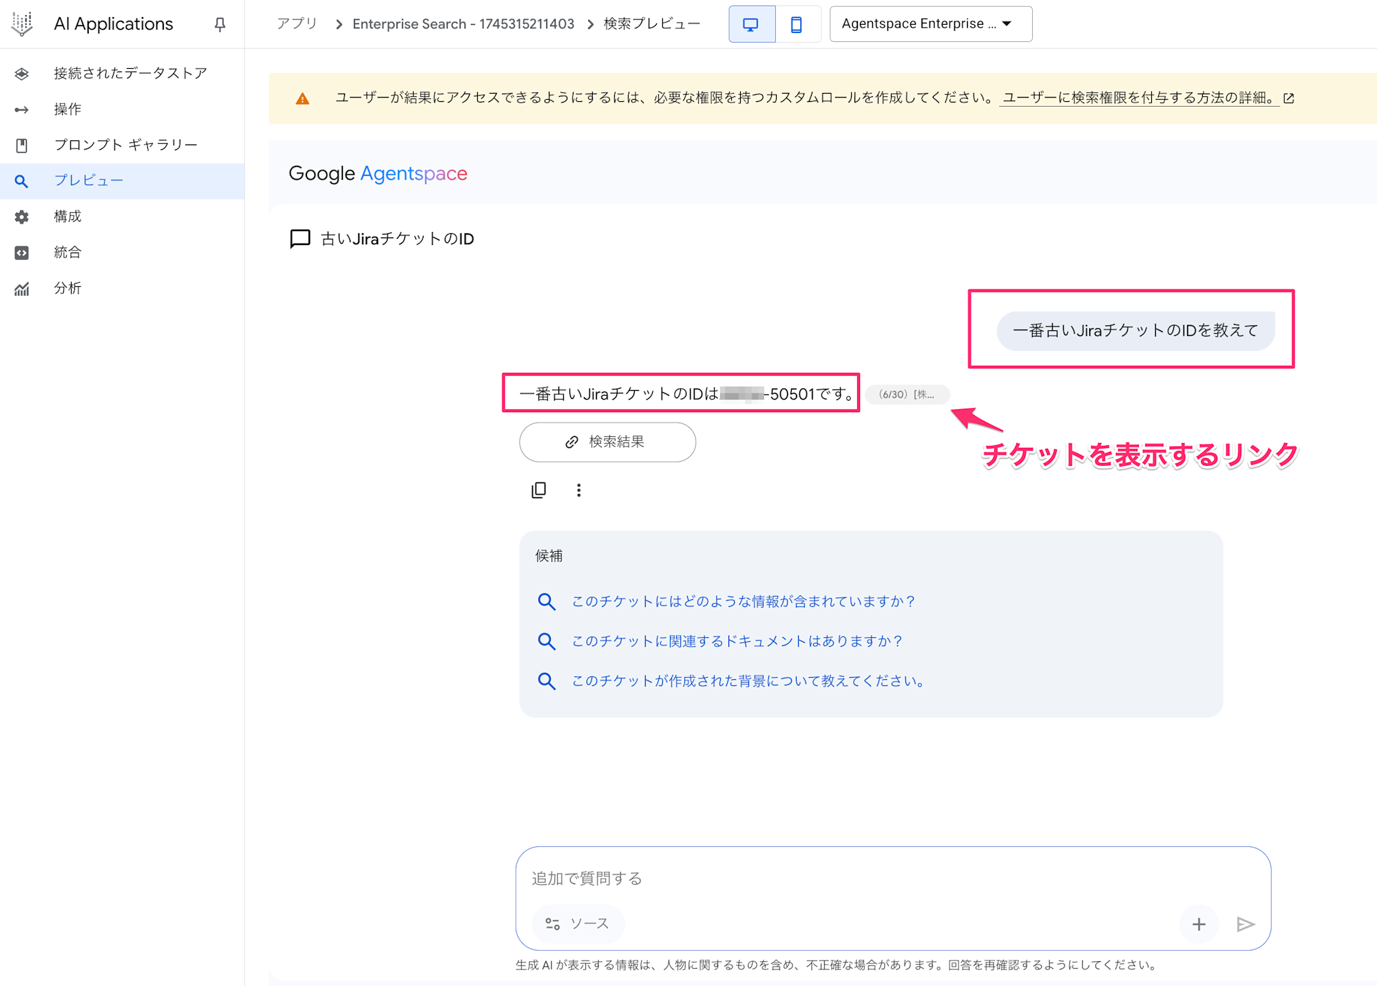Pin the sidebar with the pin icon
Screen dimensions: 1377x986
220,24
